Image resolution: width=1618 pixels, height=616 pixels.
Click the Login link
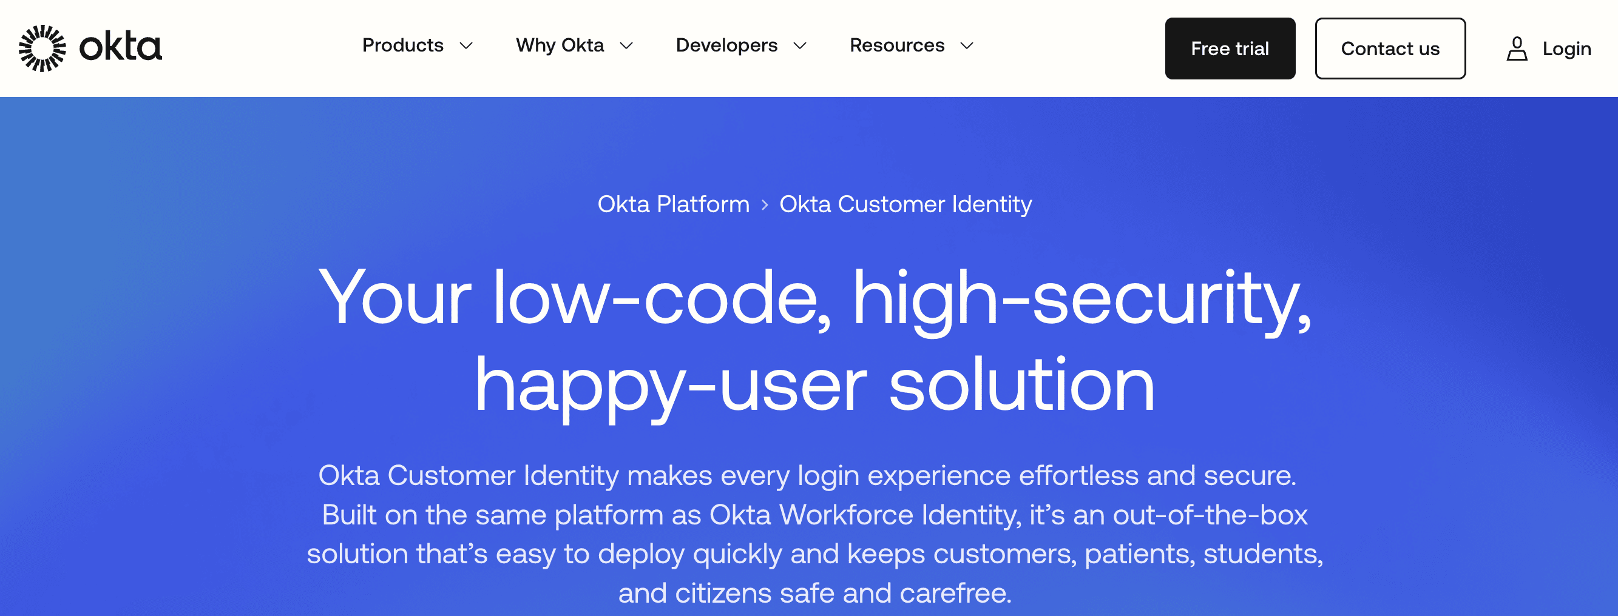click(x=1566, y=49)
